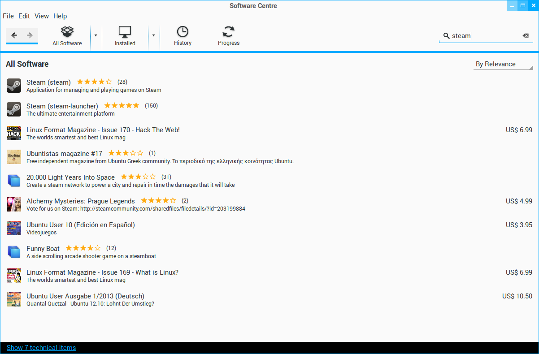Screen dimensions: 539x354
Task: Click the All Software heading
Action: coord(27,64)
